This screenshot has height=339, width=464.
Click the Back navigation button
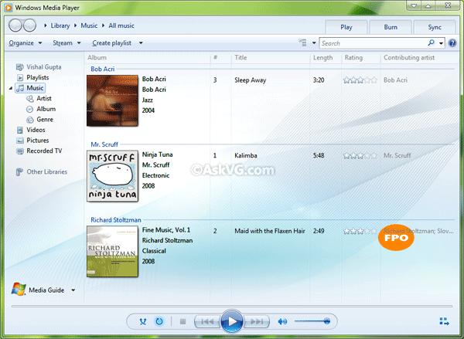click(x=15, y=25)
